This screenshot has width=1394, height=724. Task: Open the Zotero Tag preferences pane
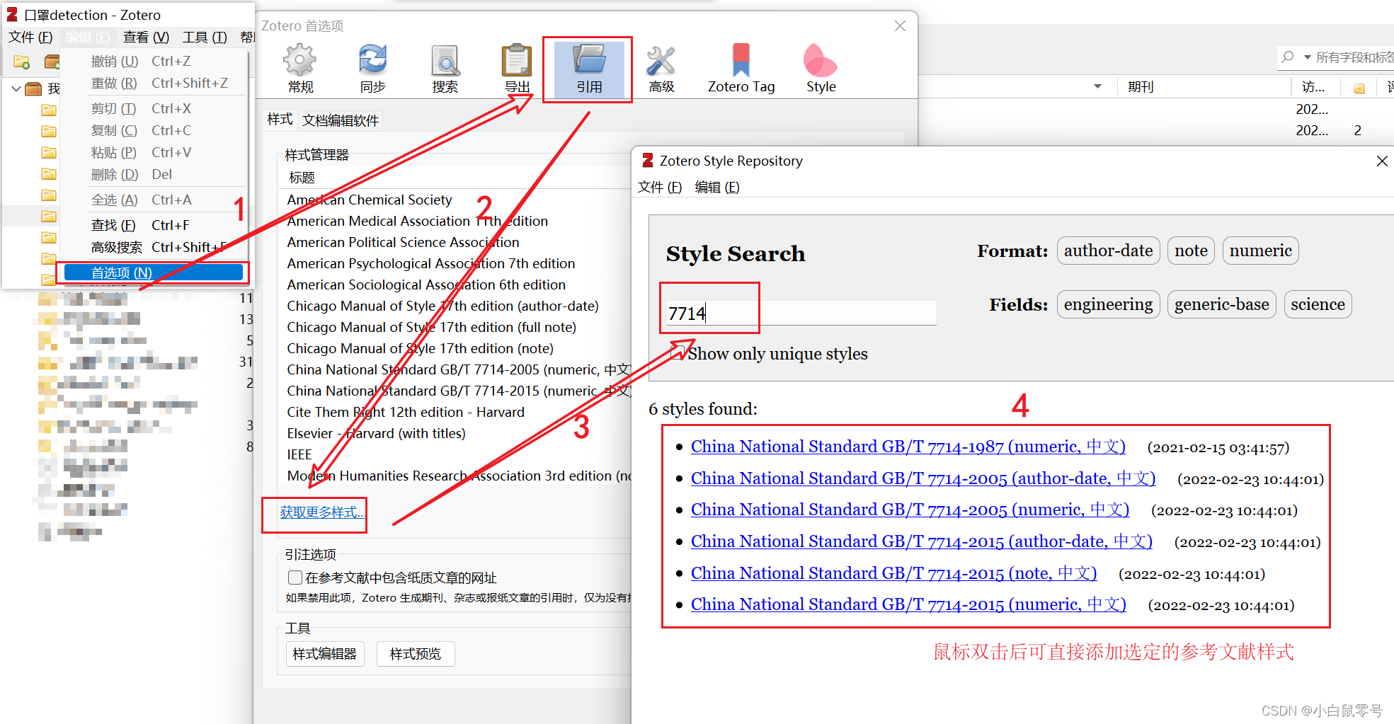click(x=741, y=69)
